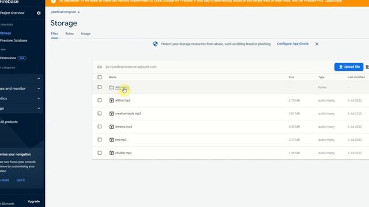Open allthat.mp3 file details
369x207 pixels.
(x=123, y=101)
